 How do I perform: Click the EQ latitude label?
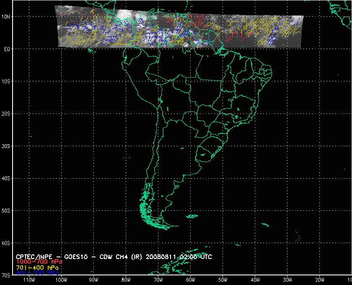tap(7, 49)
